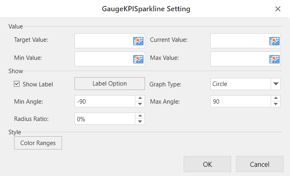Increase the Min Angle value
The image size is (290, 176).
coord(140,98)
